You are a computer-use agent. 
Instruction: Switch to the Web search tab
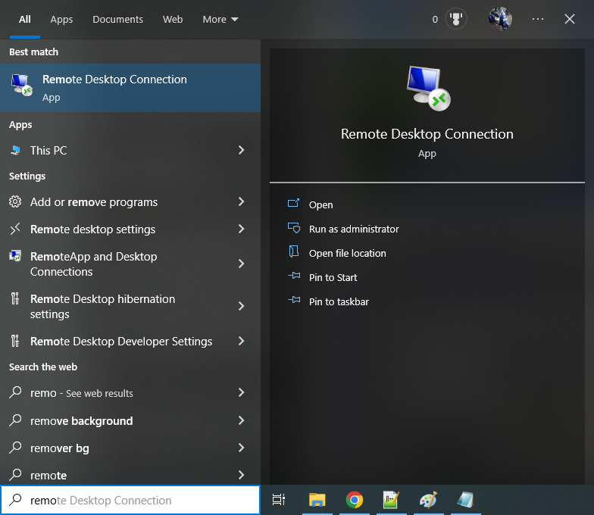click(x=173, y=20)
